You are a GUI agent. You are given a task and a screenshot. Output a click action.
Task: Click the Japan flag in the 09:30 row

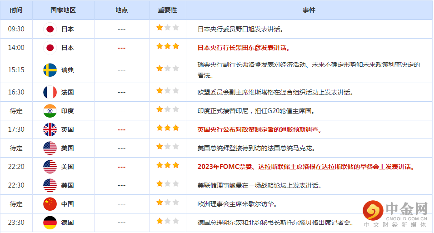50,29
